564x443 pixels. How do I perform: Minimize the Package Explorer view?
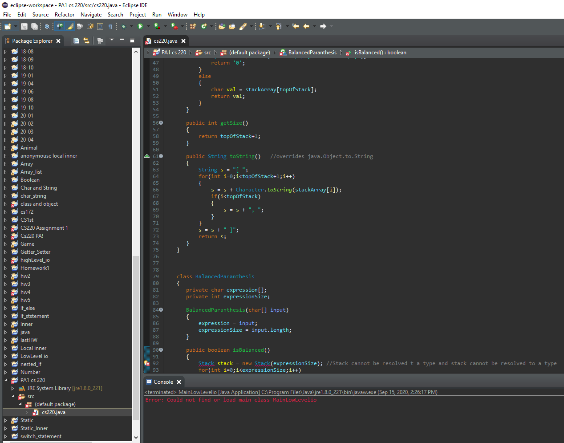[122, 41]
